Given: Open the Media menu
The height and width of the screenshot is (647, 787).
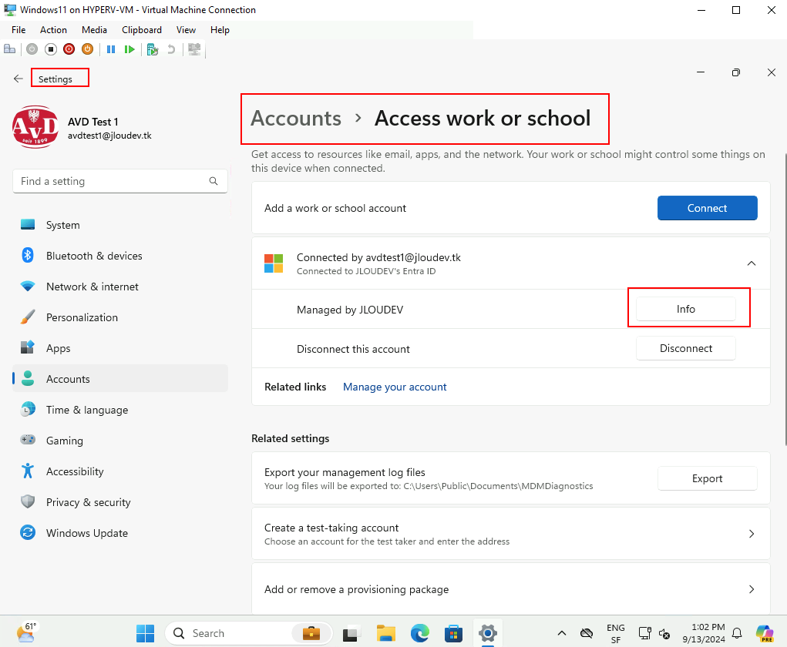Looking at the screenshot, I should 94,30.
